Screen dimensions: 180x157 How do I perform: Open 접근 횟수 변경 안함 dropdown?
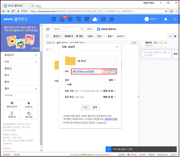109,97
